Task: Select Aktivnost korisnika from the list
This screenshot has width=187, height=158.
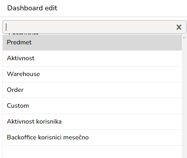Action: pyautogui.click(x=92, y=122)
